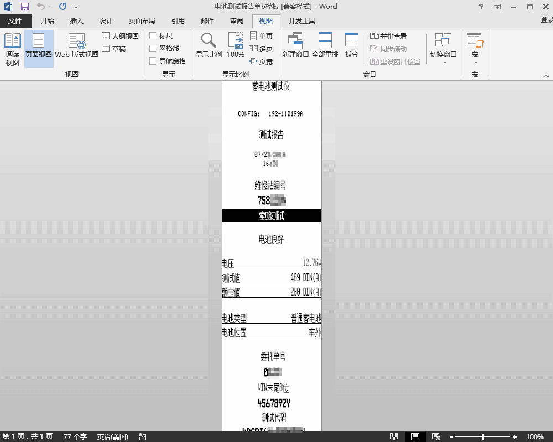Viewport: 553px width, 442px height.
Task: Click the Outline View (大纲视图) button
Action: [x=120, y=36]
